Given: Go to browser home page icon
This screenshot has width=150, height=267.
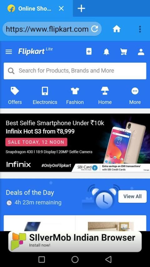Looking at the screenshot, I should click(117, 29).
